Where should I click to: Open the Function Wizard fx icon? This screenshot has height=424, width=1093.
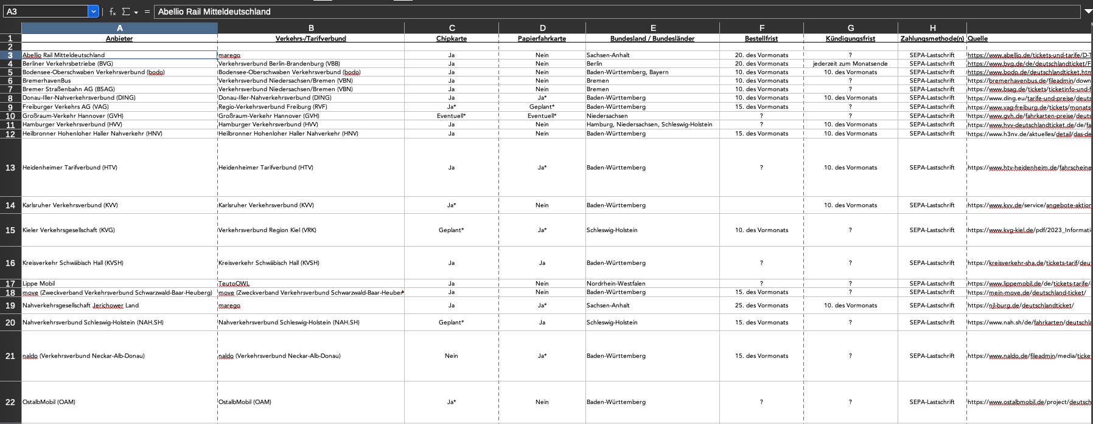[113, 12]
